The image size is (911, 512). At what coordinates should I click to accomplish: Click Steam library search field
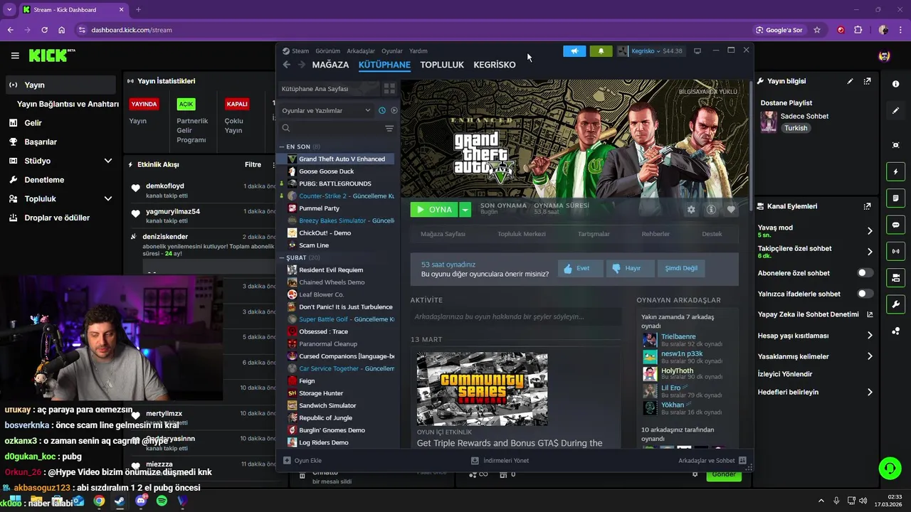tap(331, 129)
